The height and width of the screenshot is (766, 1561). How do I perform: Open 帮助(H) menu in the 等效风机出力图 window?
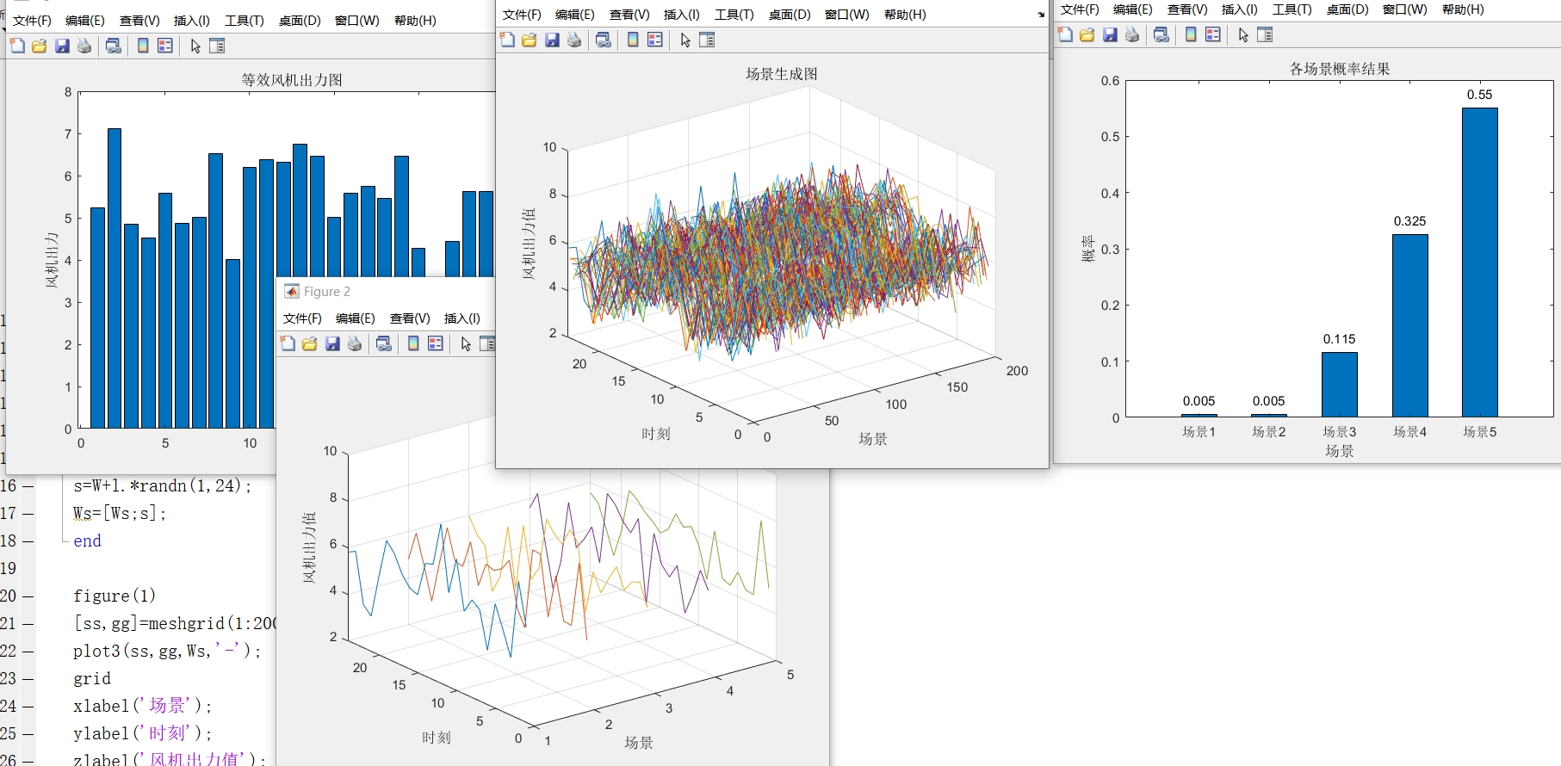(x=415, y=21)
